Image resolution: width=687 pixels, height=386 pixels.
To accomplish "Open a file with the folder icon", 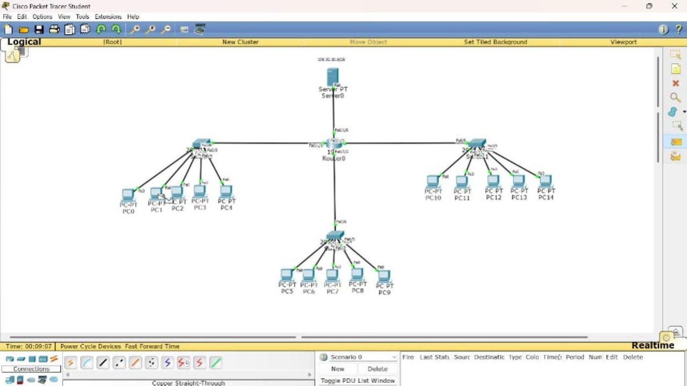I will click(24, 29).
